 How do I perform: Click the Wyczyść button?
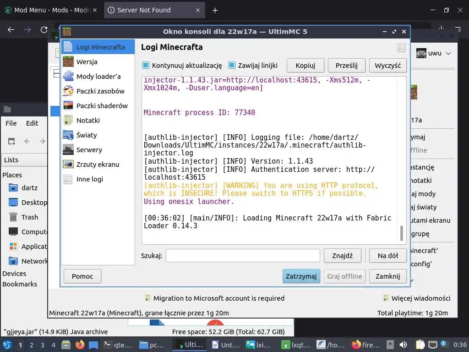pos(387,66)
